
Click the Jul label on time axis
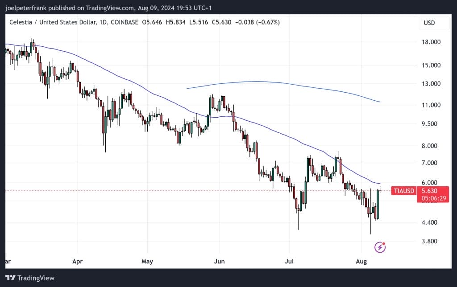click(289, 262)
